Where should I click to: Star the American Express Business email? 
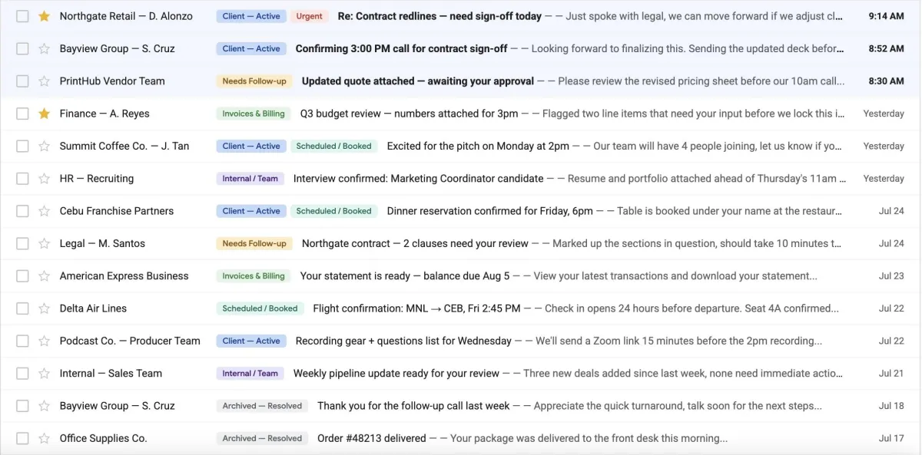[44, 276]
